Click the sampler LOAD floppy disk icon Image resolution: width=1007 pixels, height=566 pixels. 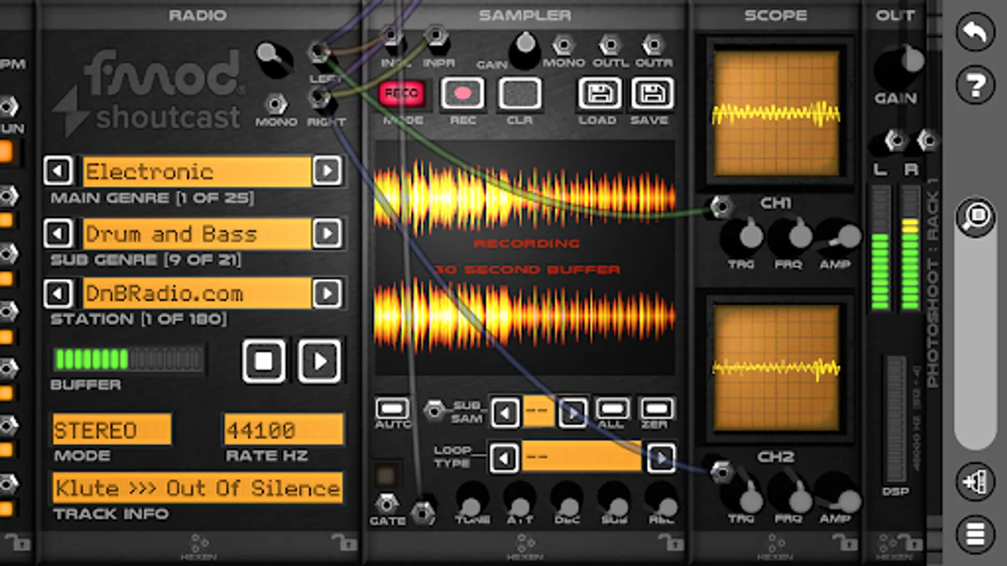(x=599, y=94)
